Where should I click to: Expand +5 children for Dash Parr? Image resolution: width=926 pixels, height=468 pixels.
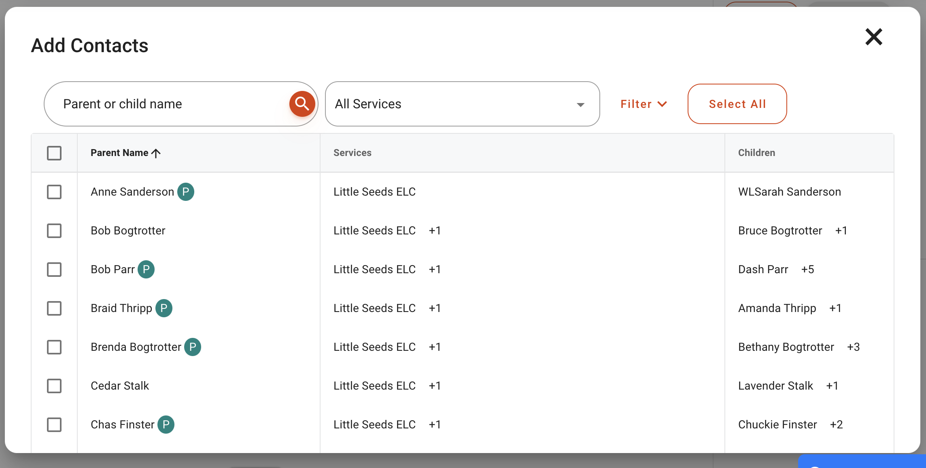tap(807, 269)
